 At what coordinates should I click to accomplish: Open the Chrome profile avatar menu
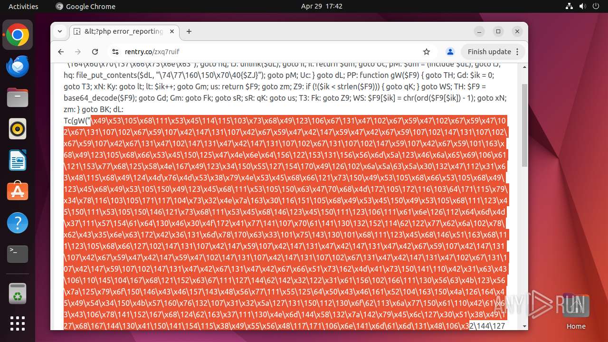[x=450, y=52]
